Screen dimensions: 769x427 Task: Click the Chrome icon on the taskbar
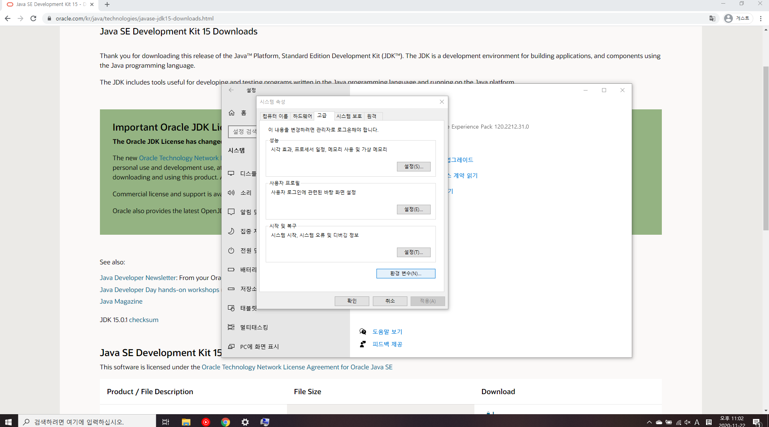point(226,422)
